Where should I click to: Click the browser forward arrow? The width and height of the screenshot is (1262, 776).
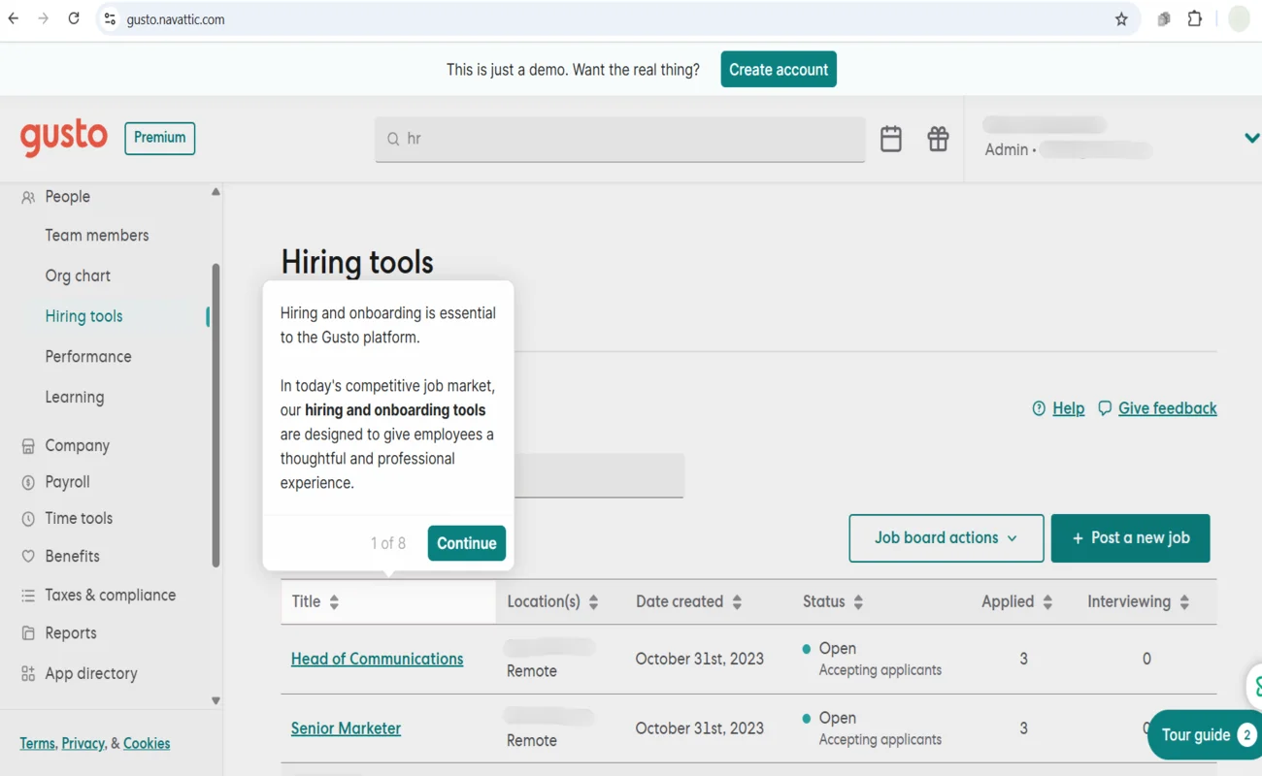tap(44, 18)
